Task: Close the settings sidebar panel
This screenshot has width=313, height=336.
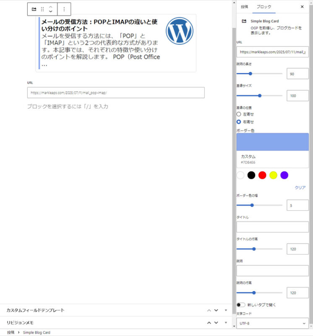Action: [x=302, y=7]
